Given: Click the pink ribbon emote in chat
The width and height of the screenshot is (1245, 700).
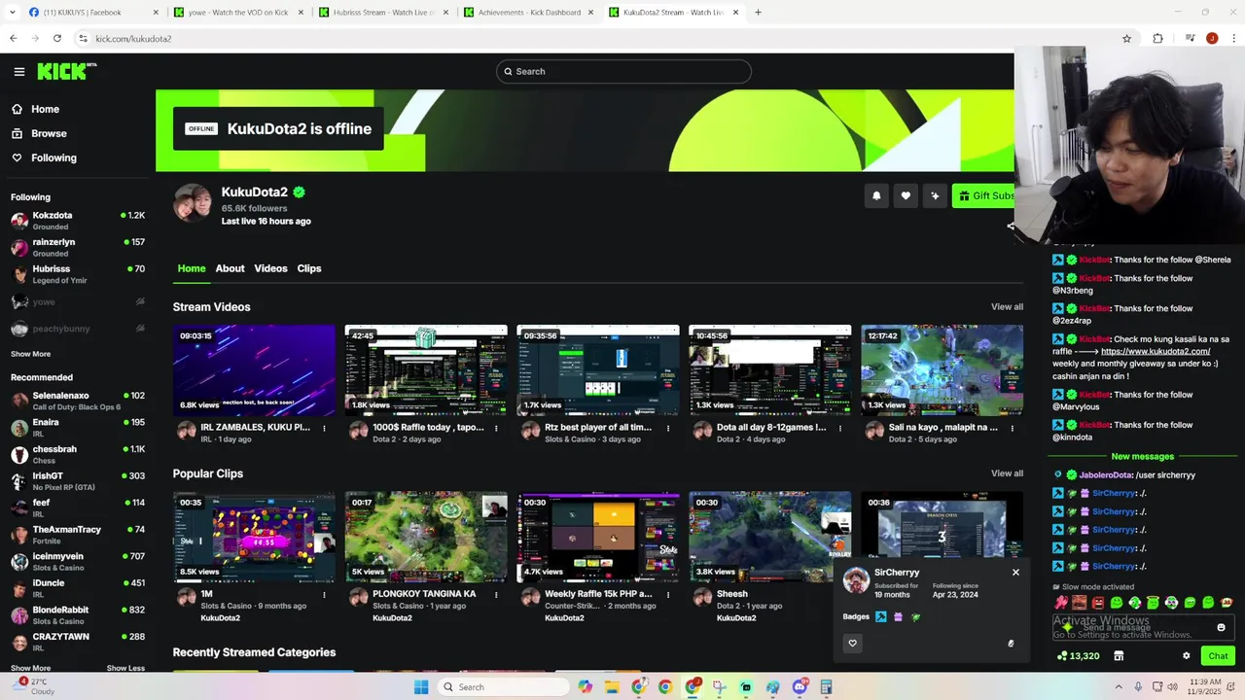Looking at the screenshot, I should coord(1061,603).
